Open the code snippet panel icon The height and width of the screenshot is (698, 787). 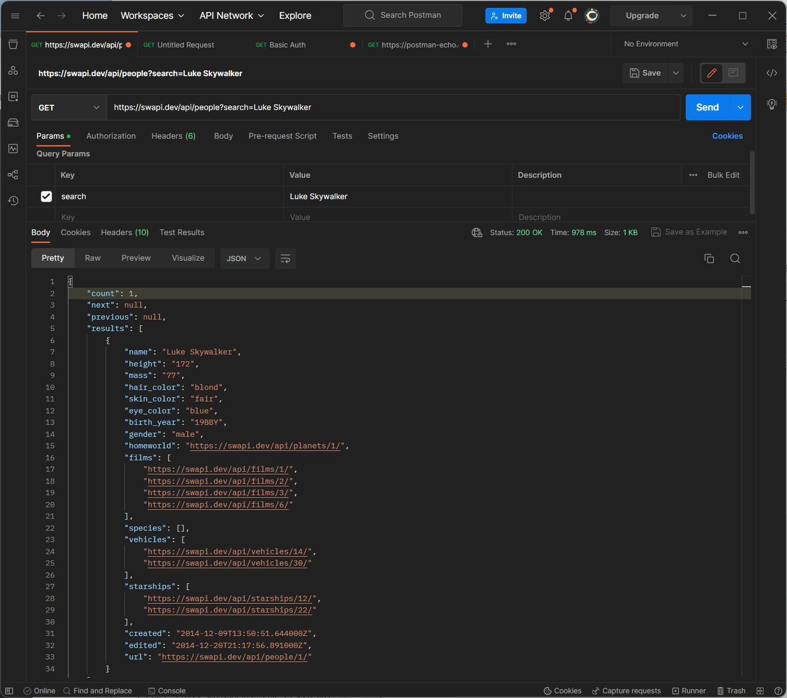click(772, 73)
